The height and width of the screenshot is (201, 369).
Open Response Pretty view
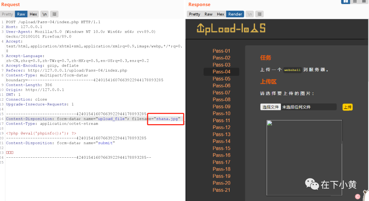(x=195, y=14)
